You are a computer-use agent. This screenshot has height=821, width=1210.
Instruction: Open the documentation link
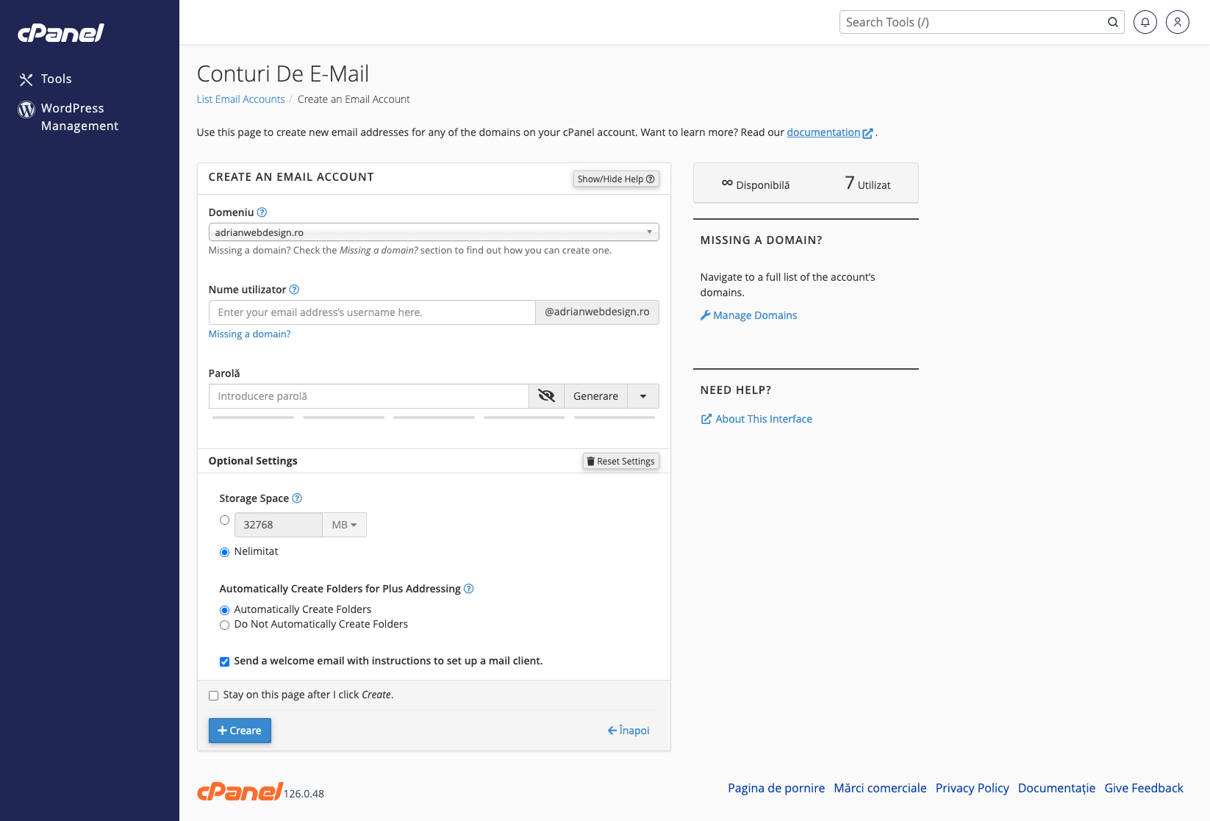coord(823,132)
